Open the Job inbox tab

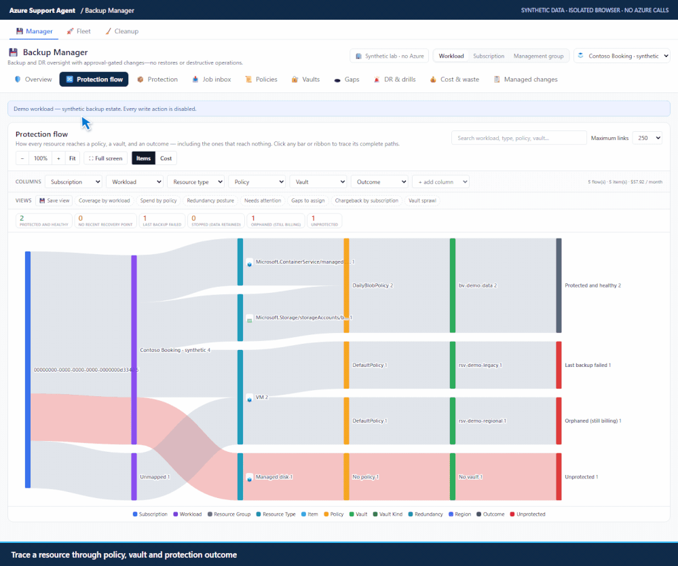click(x=212, y=79)
